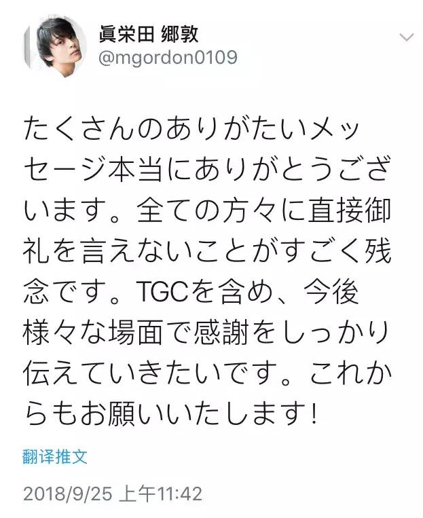
Task: Tap tweet line starting with 伝えていきたい
Action: pyautogui.click(x=207, y=373)
